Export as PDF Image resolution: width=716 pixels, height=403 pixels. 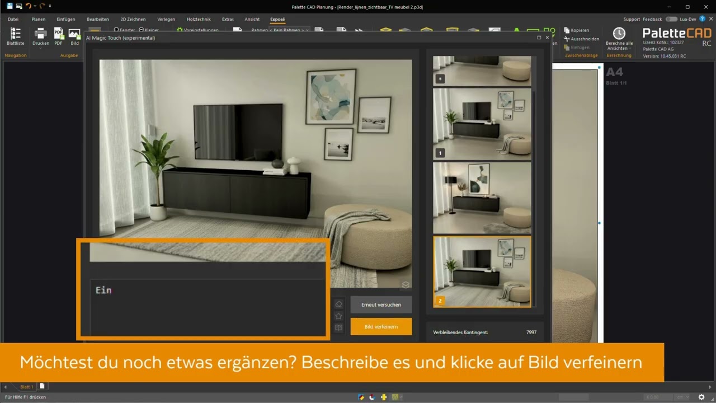[x=58, y=36]
